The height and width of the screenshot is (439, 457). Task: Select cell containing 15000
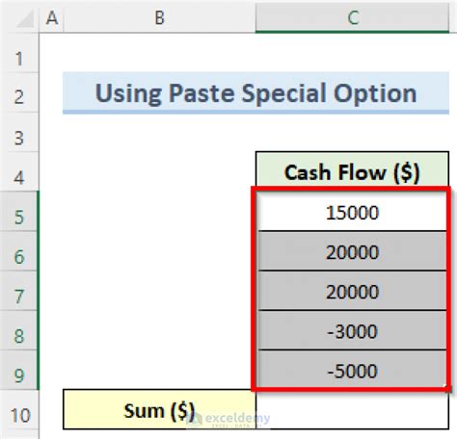pyautogui.click(x=352, y=213)
